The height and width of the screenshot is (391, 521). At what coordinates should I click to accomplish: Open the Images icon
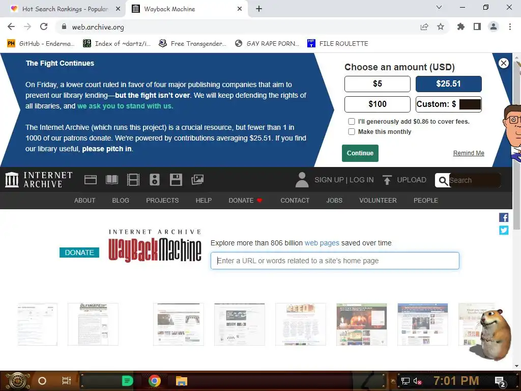coord(197,180)
